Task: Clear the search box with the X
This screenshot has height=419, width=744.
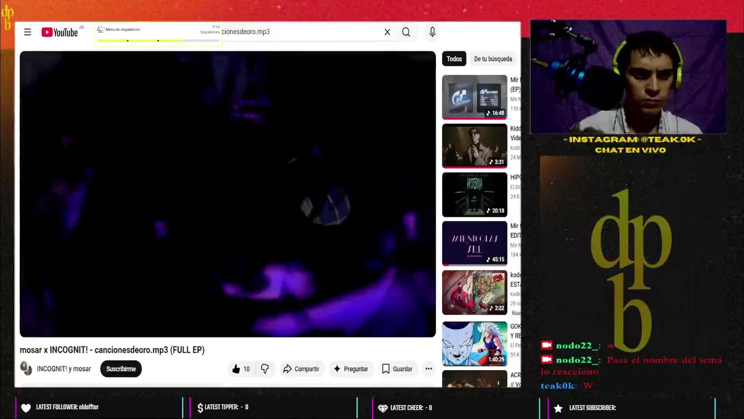Action: click(387, 32)
